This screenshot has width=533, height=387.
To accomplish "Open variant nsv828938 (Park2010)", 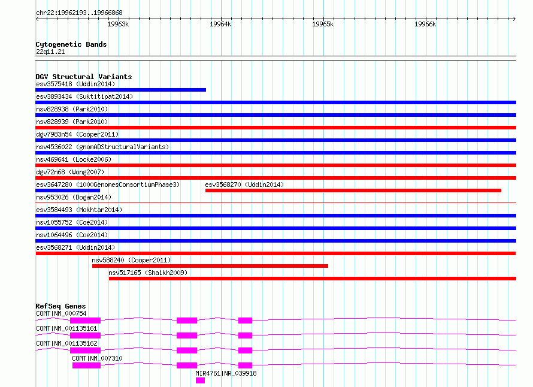I will 72,109.
